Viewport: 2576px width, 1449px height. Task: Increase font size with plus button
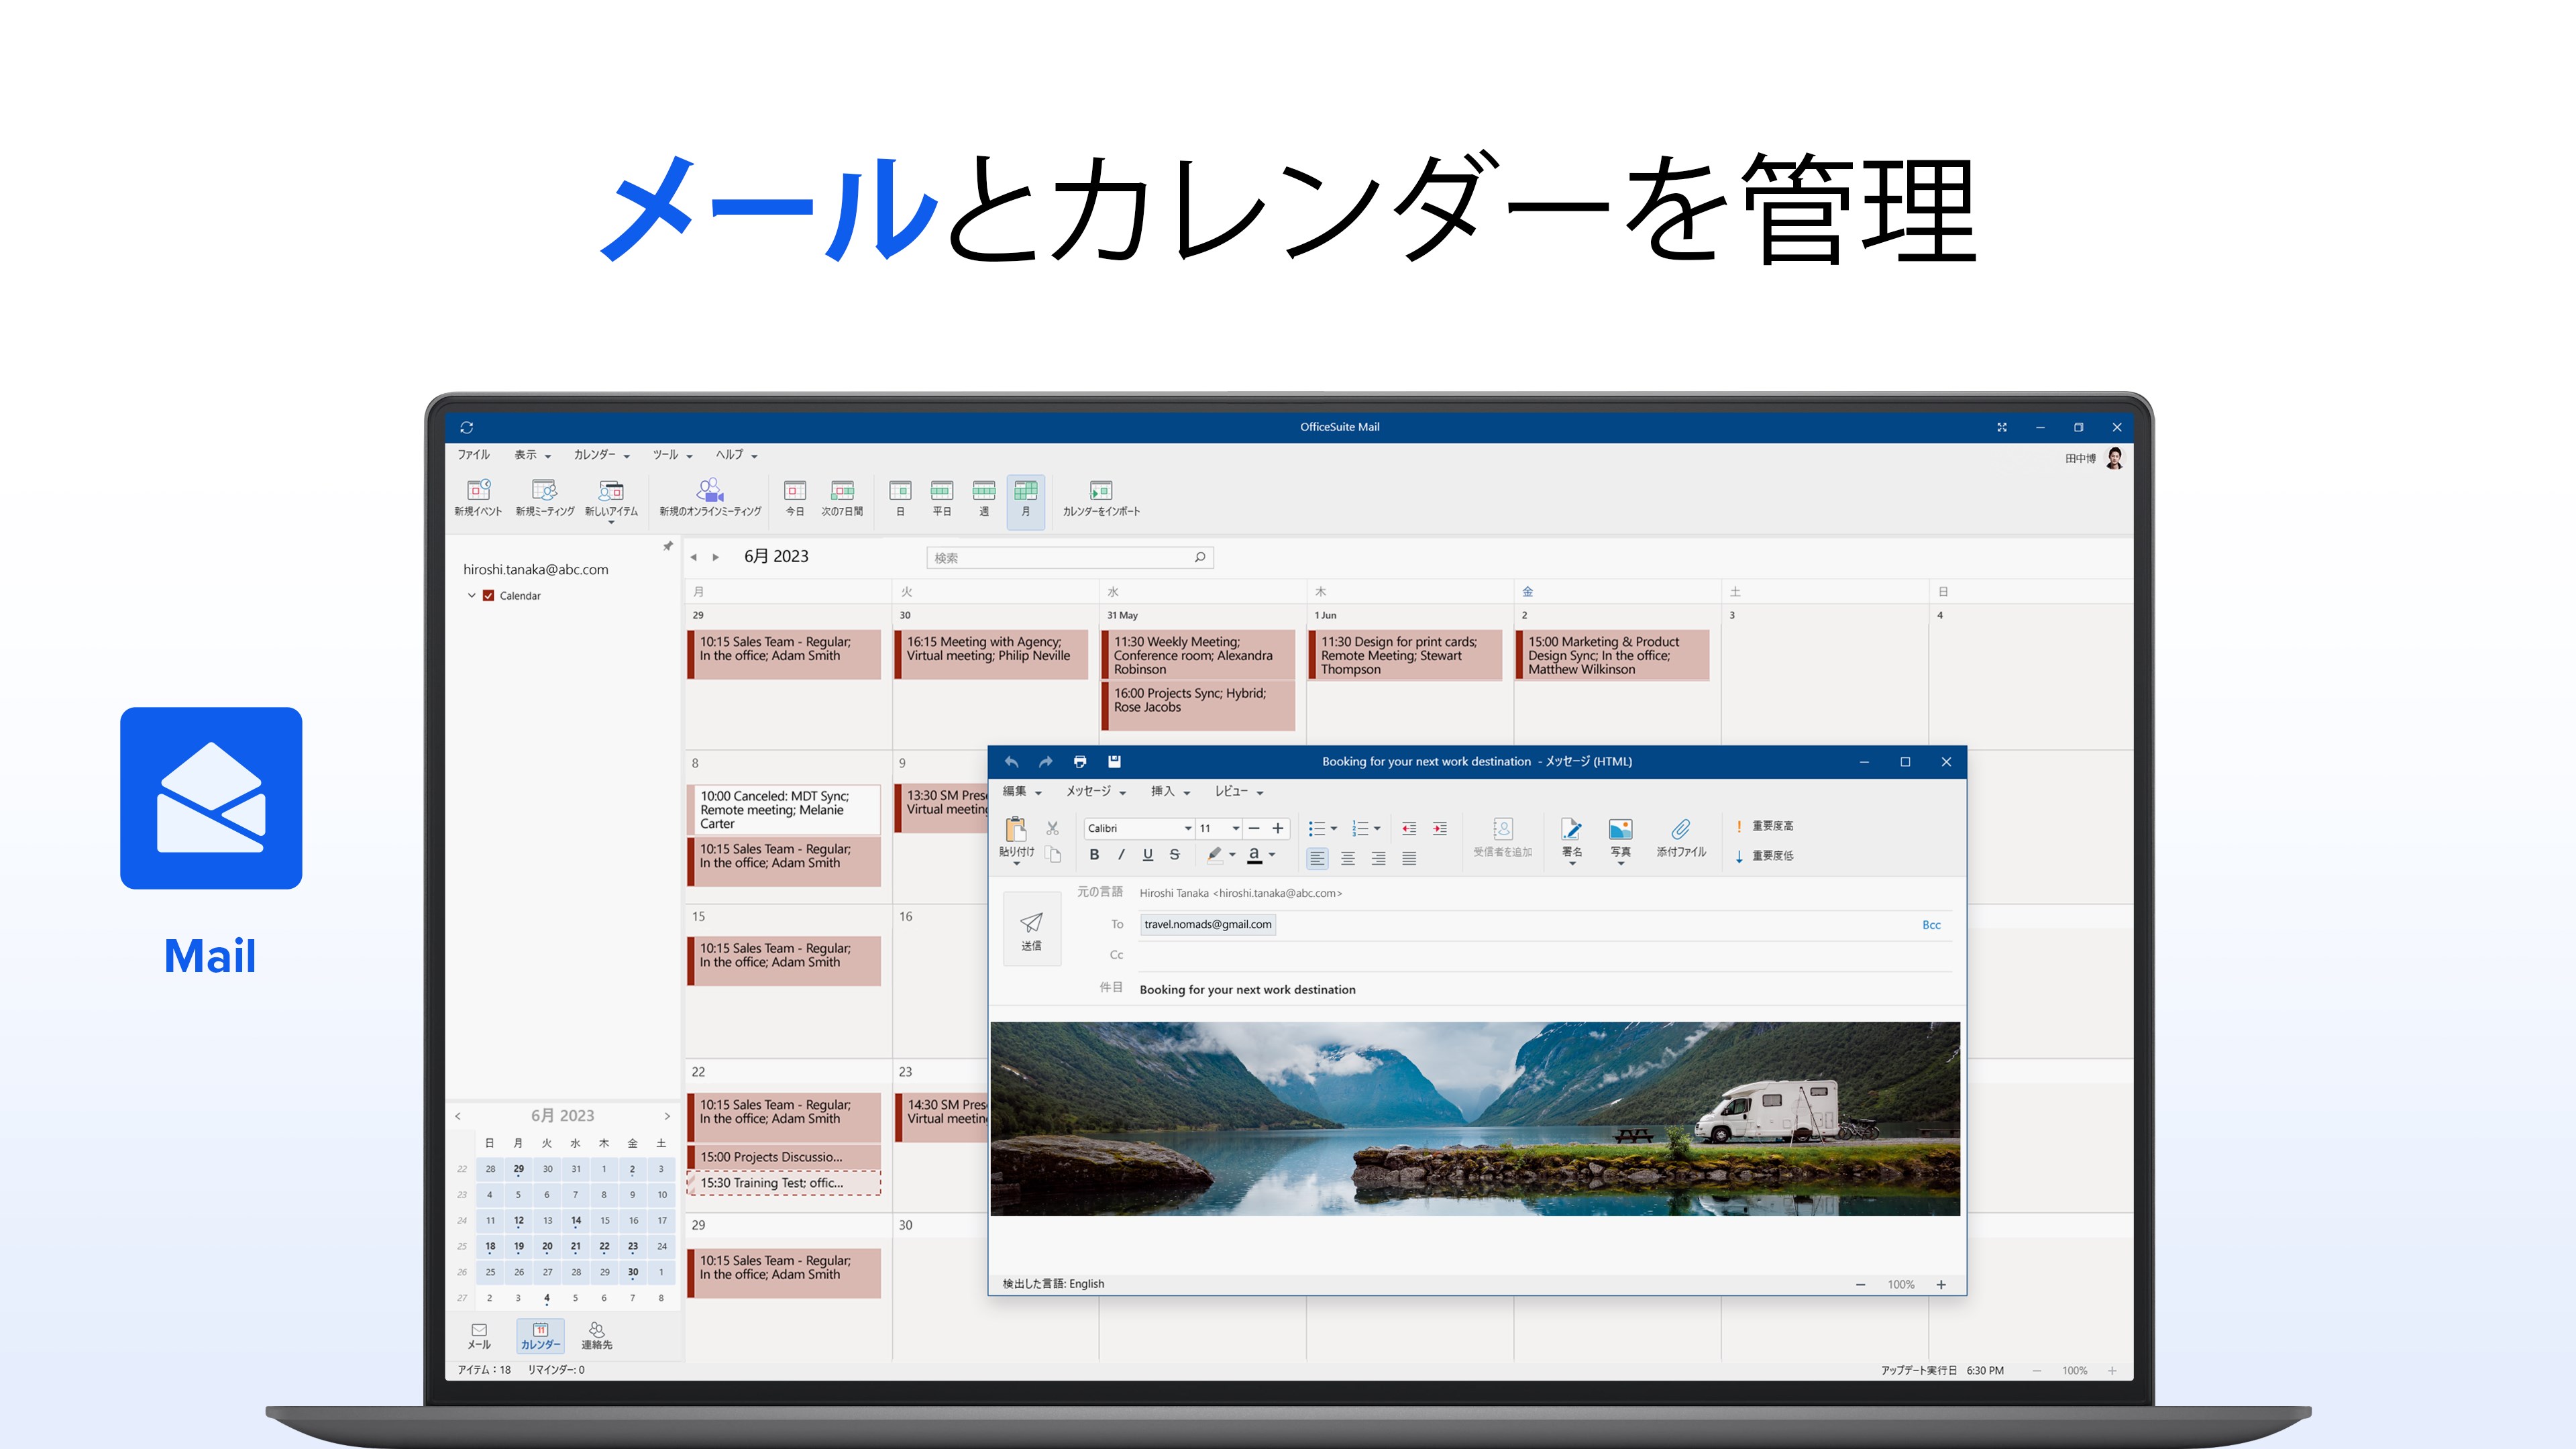[1277, 829]
